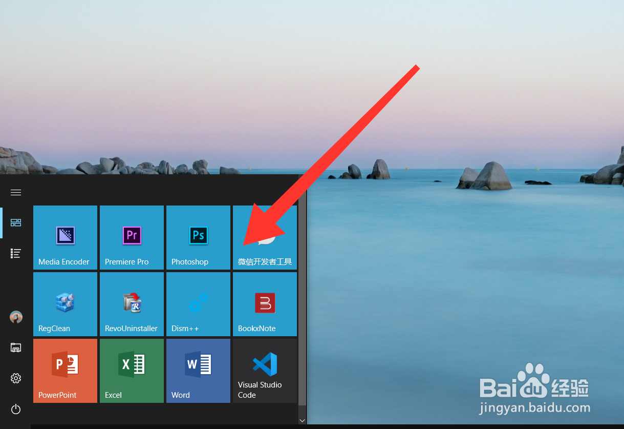Image resolution: width=624 pixels, height=429 pixels.
Task: Open the Documents folder icon
Action: tap(15, 348)
